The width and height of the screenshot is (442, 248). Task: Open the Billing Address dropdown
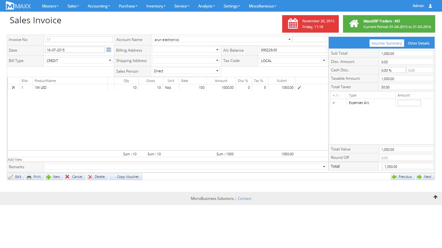click(186, 50)
